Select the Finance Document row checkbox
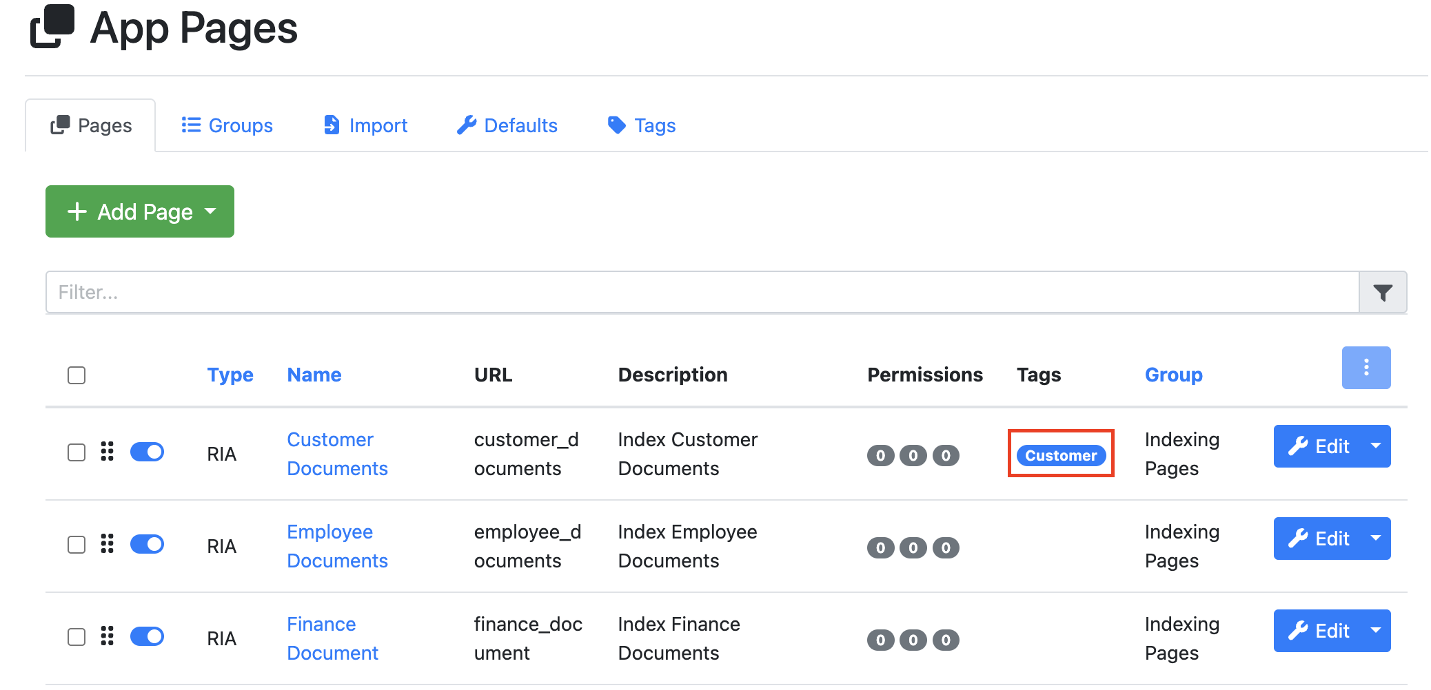 [x=77, y=637]
